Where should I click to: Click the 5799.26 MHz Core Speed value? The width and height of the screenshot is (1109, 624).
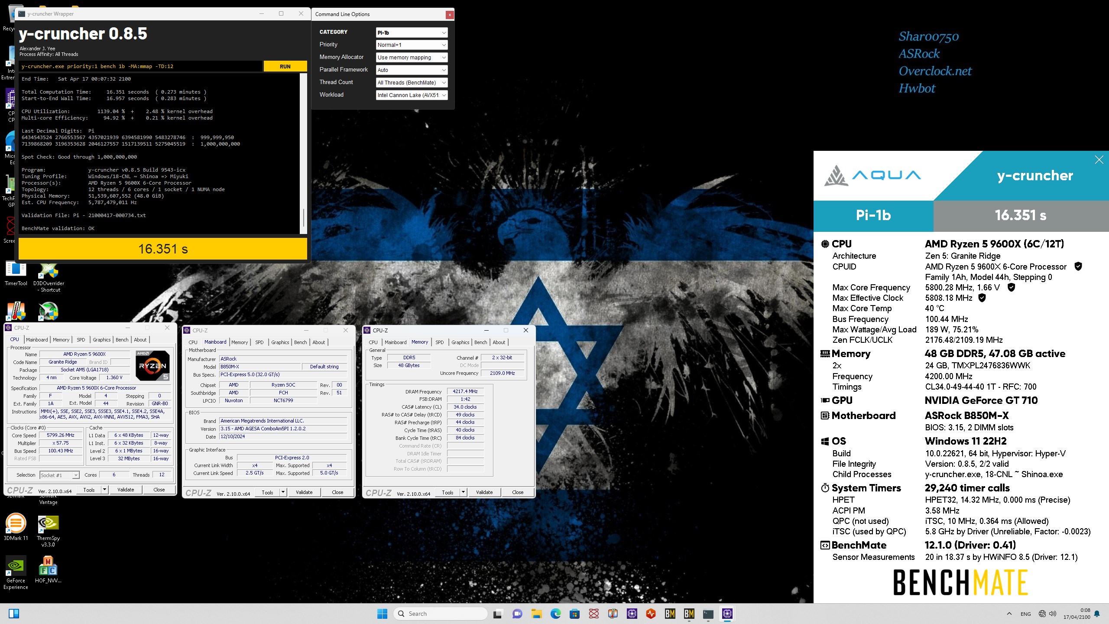pos(61,435)
